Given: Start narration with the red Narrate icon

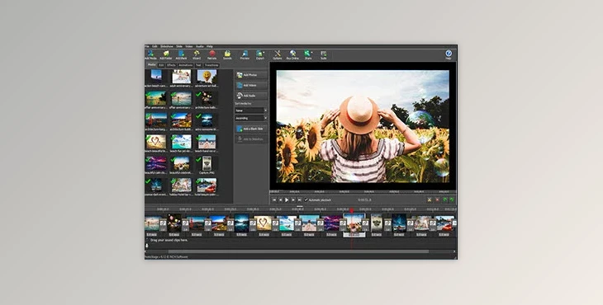Looking at the screenshot, I should (x=212, y=55).
